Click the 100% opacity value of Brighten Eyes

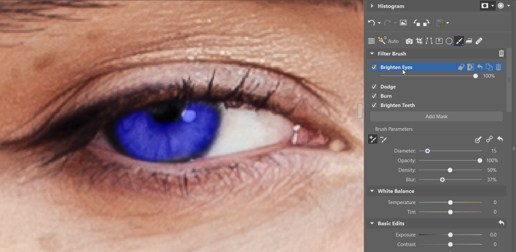(489, 76)
